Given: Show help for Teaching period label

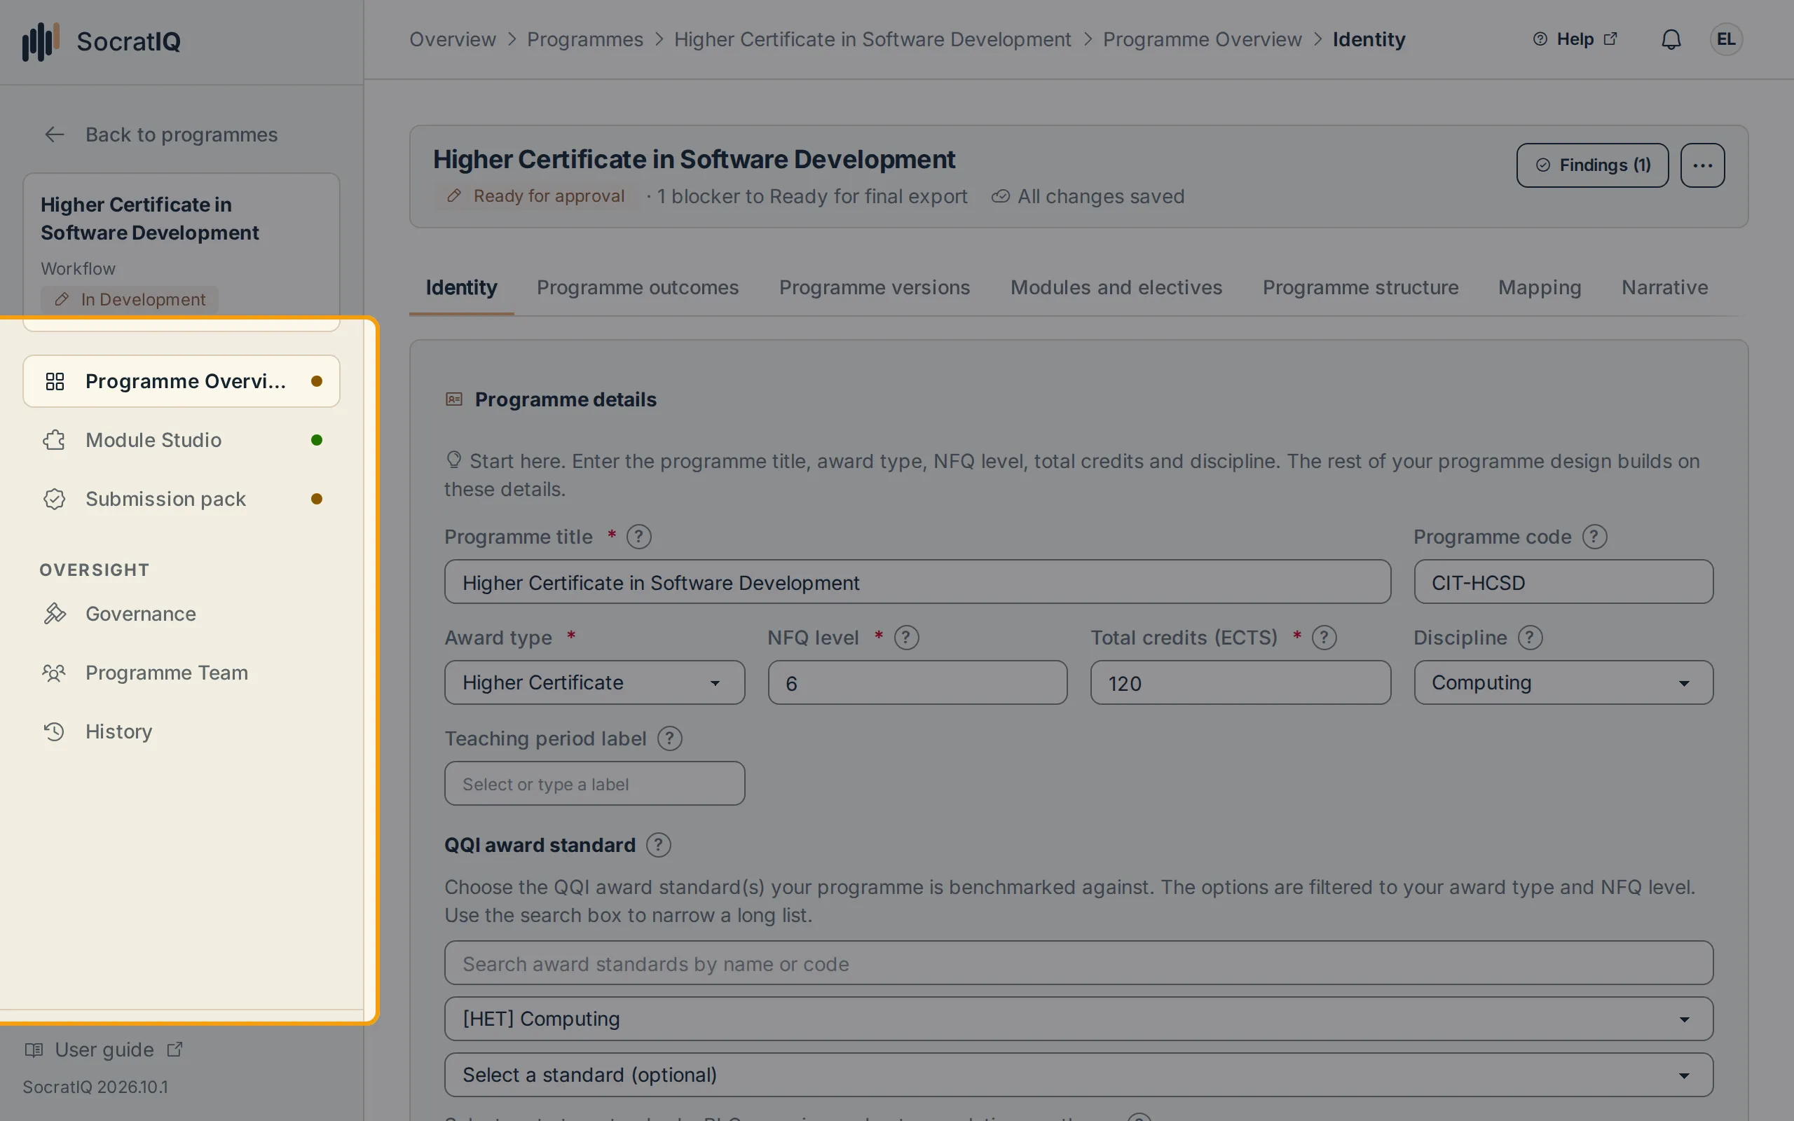Looking at the screenshot, I should tap(669, 738).
